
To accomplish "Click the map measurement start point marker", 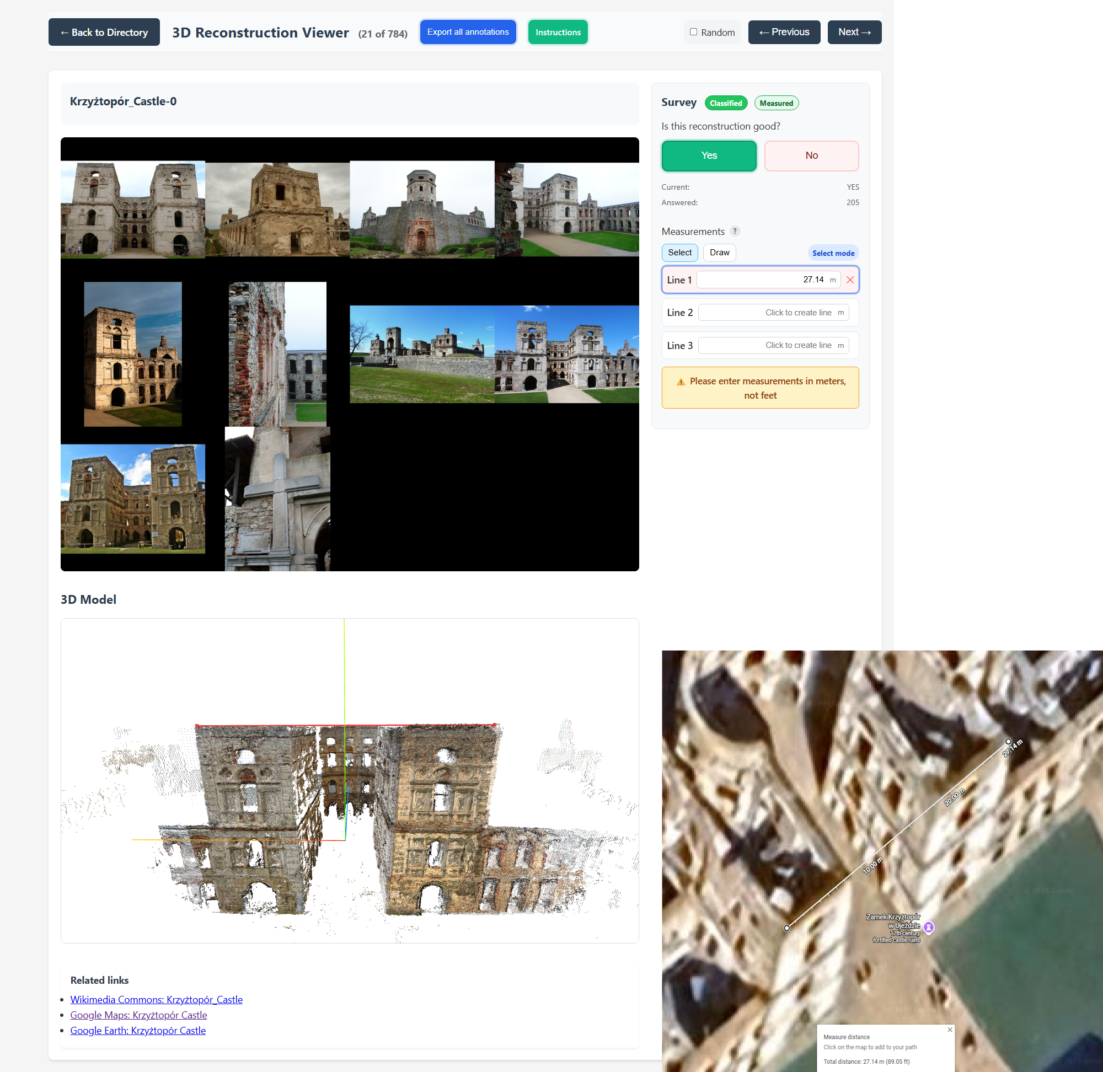I will tap(786, 928).
